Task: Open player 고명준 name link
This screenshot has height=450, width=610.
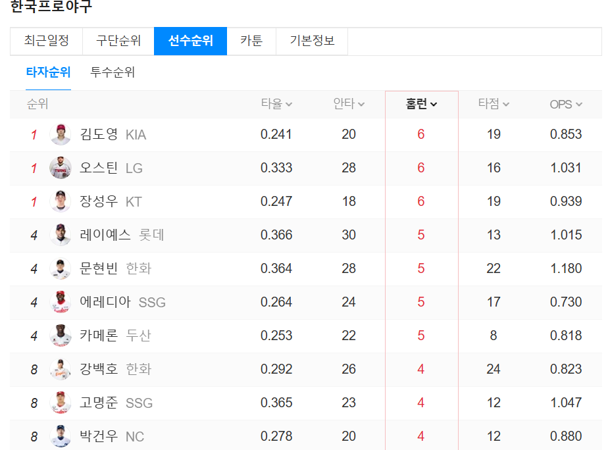Action: coord(99,403)
